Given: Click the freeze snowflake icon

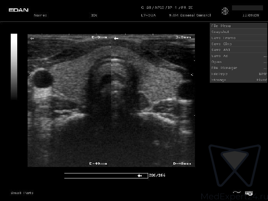Looking at the screenshot, I should click(225, 11).
